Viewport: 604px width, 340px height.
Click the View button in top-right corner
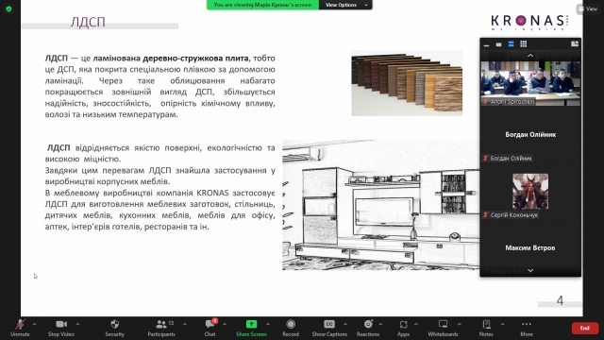[588, 8]
